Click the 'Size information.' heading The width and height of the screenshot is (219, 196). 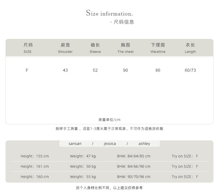point(109,13)
